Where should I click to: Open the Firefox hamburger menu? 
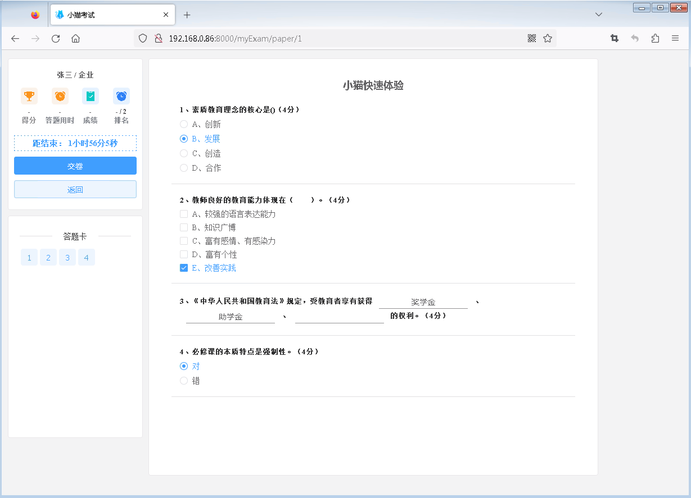675,38
